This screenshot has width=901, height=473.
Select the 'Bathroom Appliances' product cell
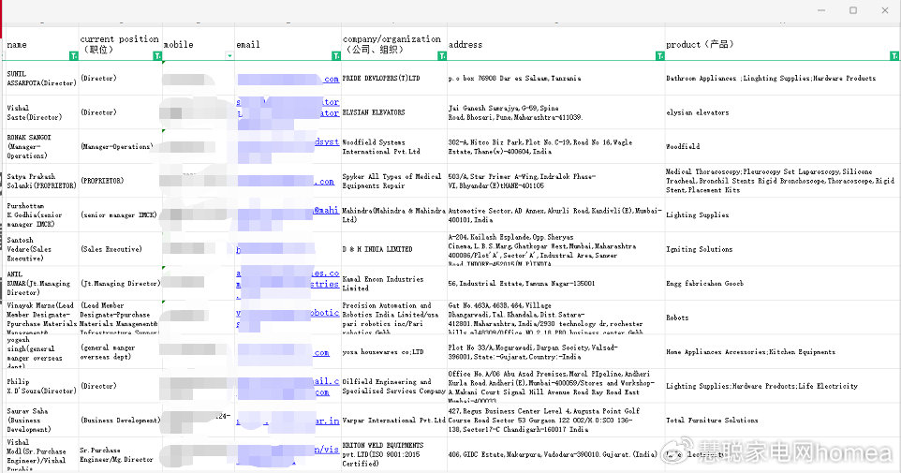coord(782,78)
